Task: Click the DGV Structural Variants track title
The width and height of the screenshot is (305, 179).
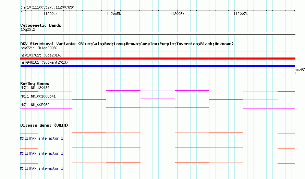Action: pos(127,44)
